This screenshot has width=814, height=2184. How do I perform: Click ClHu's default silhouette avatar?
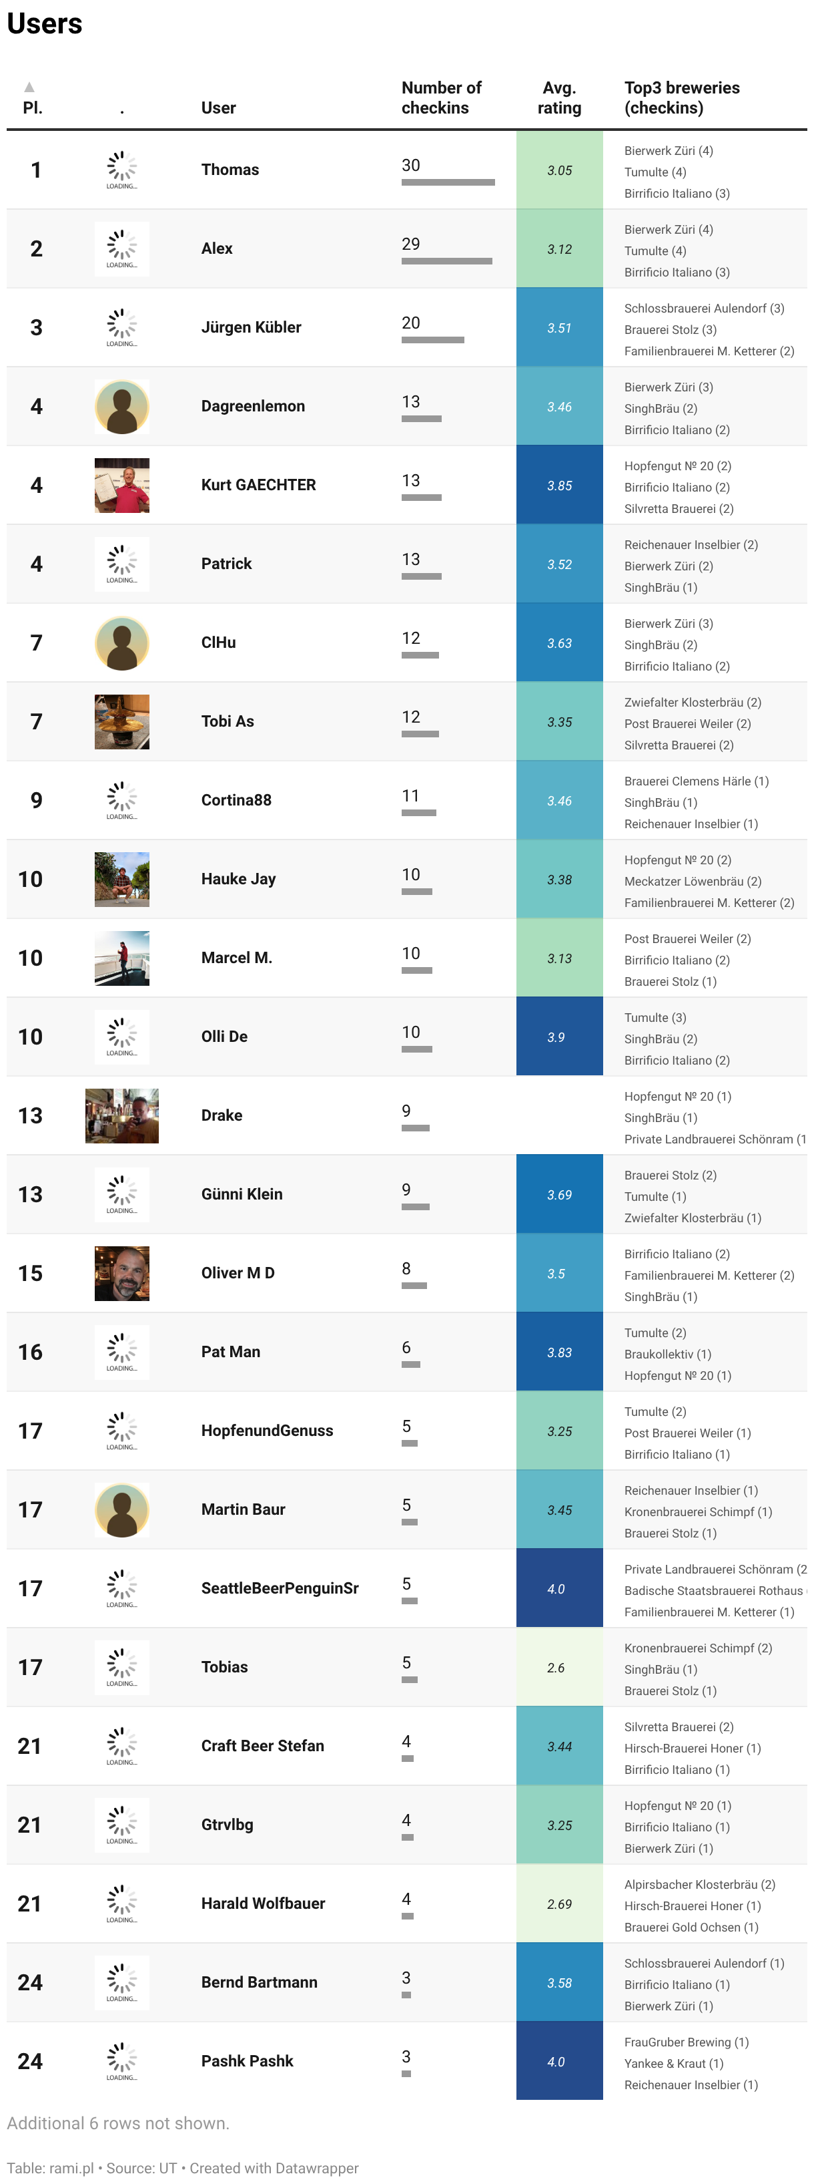pos(122,643)
